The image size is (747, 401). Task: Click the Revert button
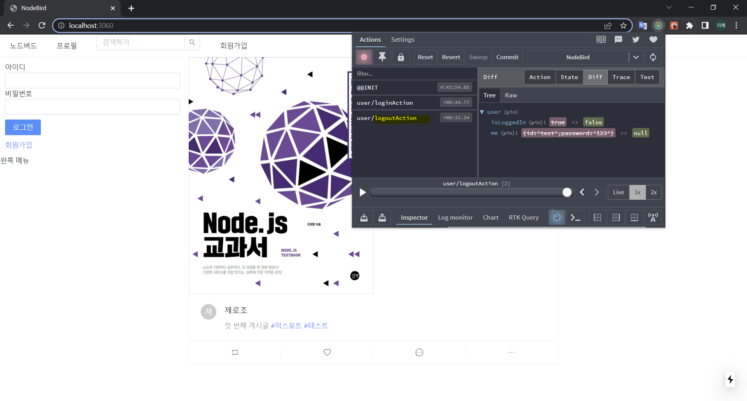[x=451, y=57]
